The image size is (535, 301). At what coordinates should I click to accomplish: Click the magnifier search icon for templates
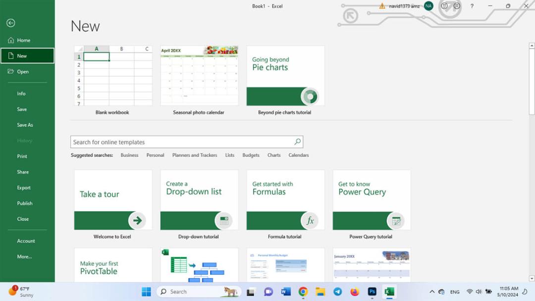pos(298,142)
